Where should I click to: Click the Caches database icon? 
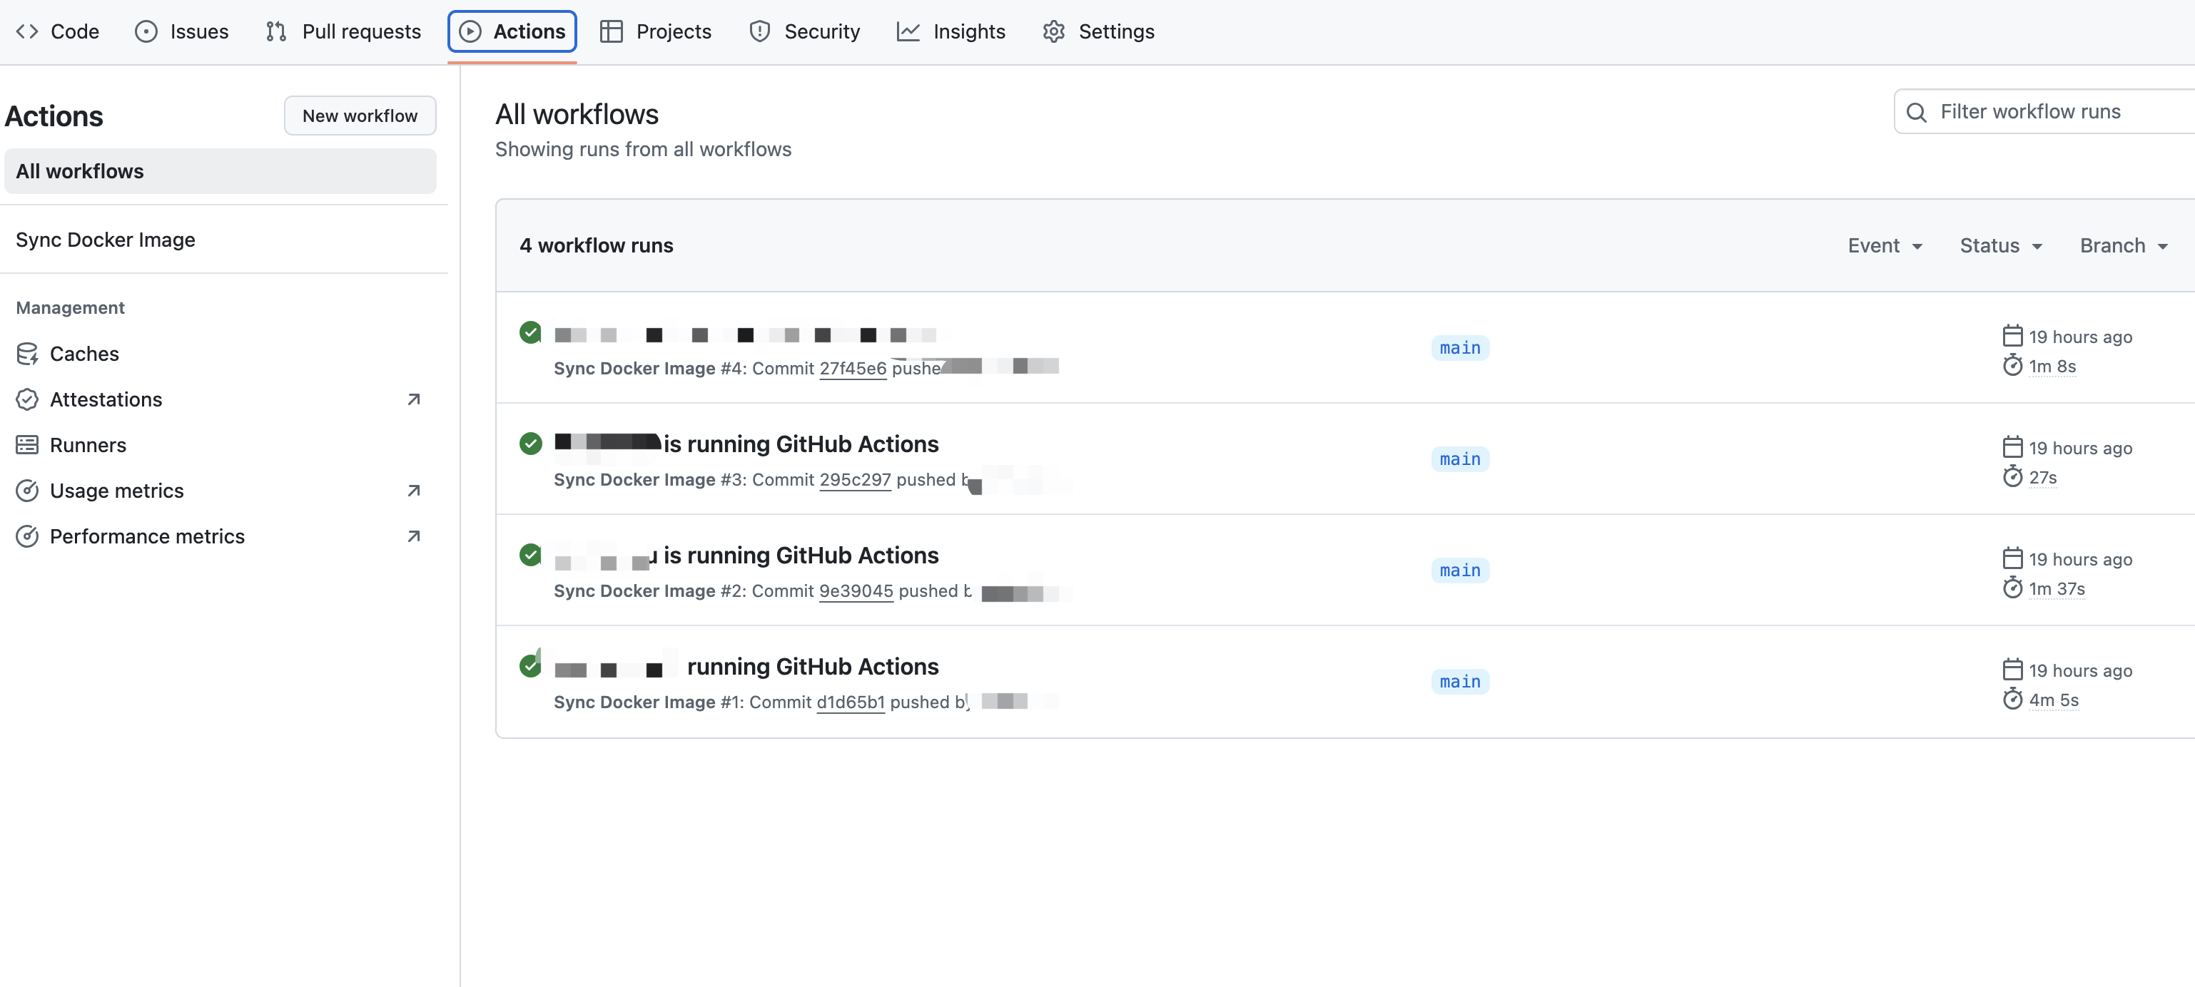27,354
